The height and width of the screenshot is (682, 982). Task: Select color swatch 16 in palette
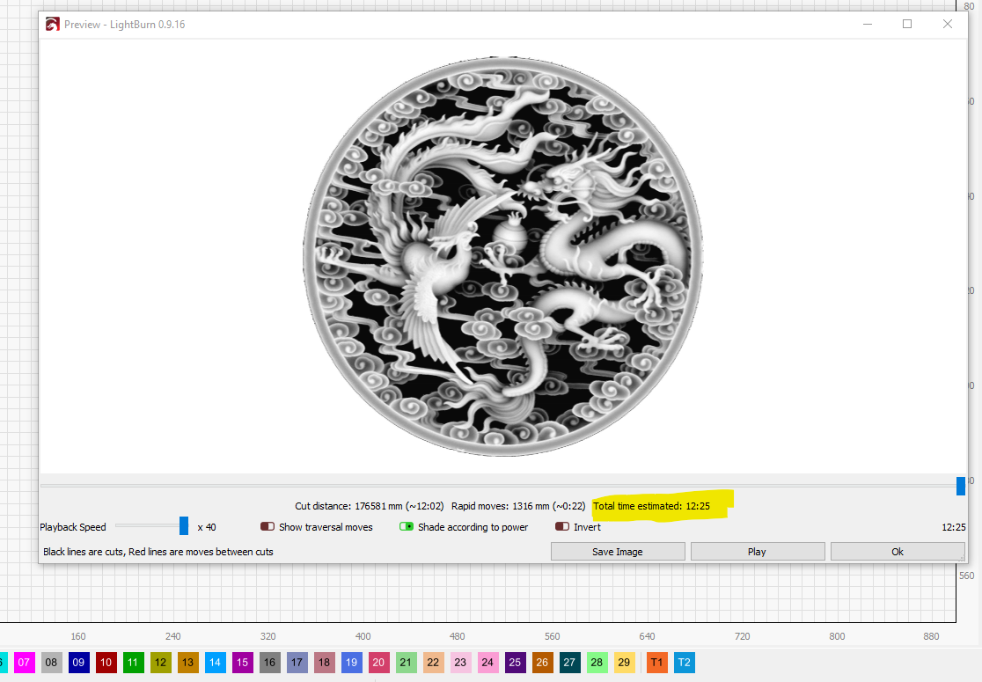[269, 663]
